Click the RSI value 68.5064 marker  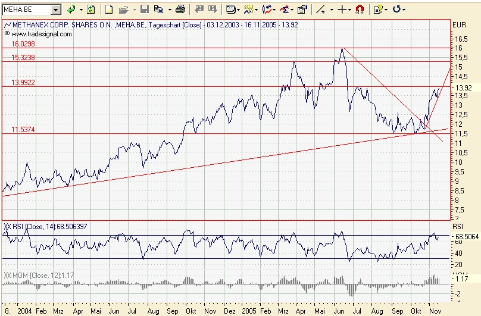(x=466, y=236)
